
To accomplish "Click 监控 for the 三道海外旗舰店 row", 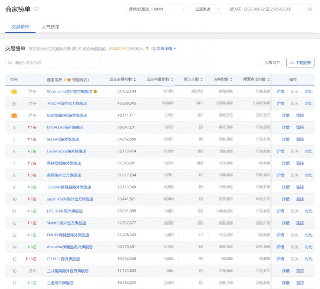I will click(x=300, y=283).
